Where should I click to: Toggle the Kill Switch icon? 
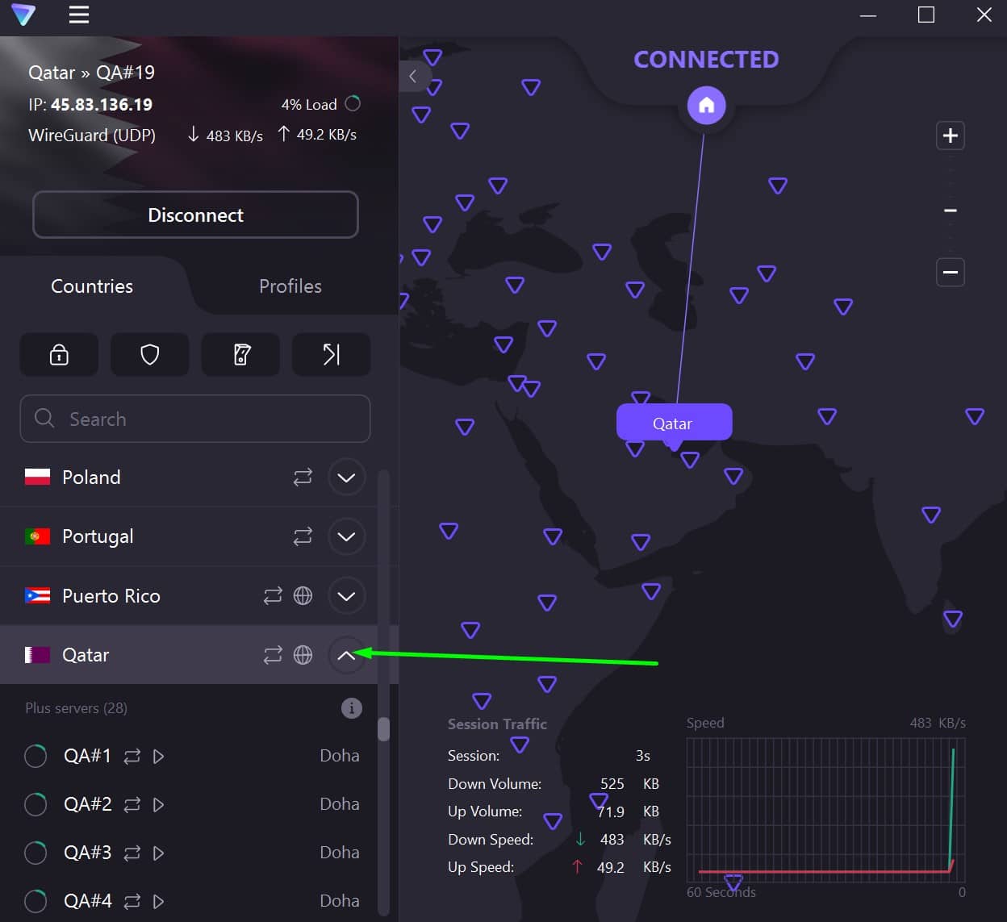click(240, 354)
